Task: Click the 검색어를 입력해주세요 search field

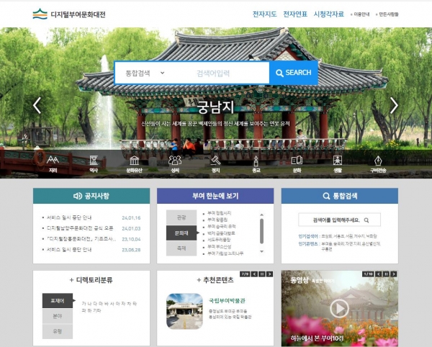Action: coord(335,220)
